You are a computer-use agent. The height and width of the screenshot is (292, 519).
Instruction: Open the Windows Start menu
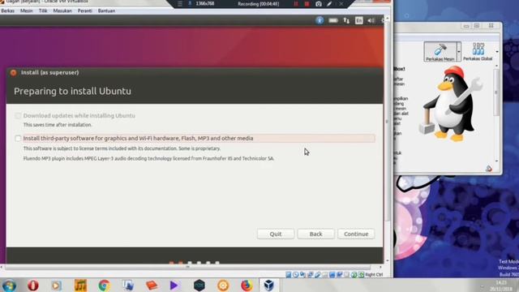[x=9, y=286]
